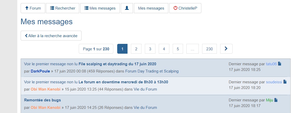Open Forum Day Trading et Scalping section

[x=152, y=71]
